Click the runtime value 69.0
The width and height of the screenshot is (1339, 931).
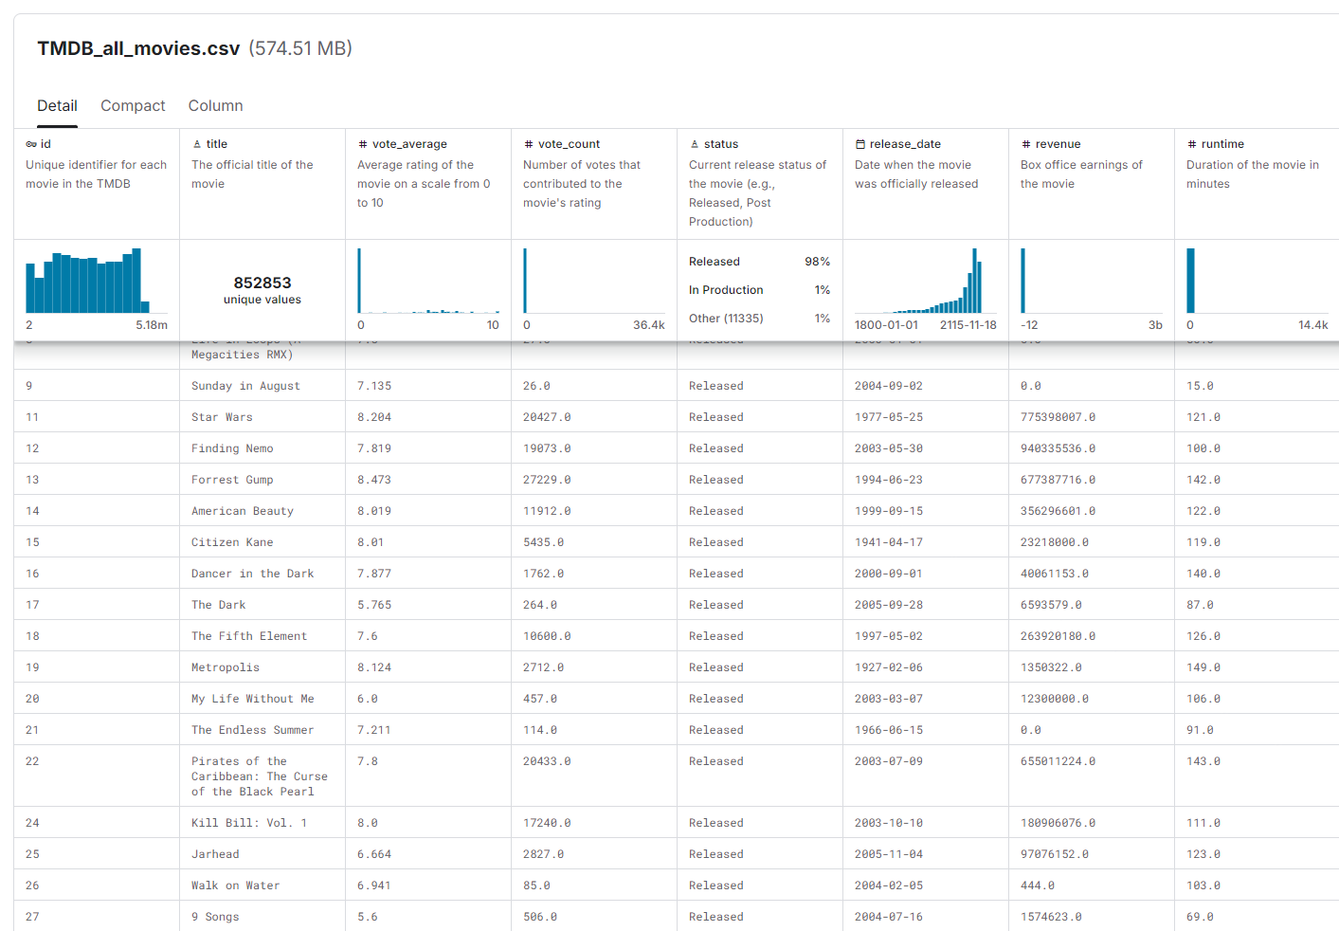[1200, 917]
